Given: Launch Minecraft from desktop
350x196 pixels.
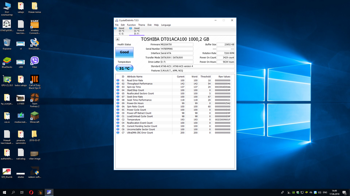Looking at the screenshot, I should coord(35,117).
